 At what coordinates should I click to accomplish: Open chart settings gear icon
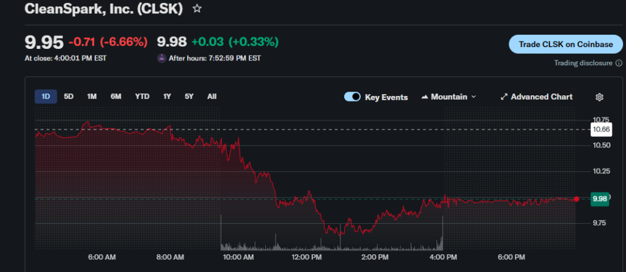599,97
